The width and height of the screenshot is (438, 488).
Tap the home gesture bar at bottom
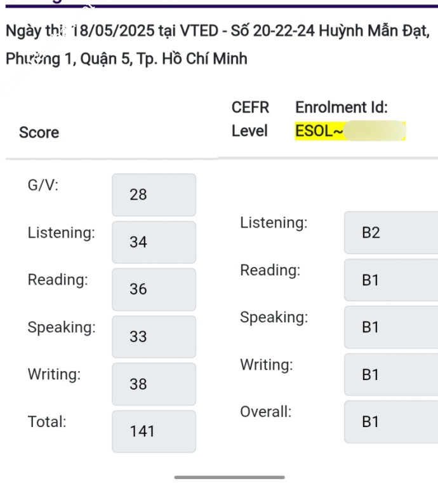[x=229, y=477]
